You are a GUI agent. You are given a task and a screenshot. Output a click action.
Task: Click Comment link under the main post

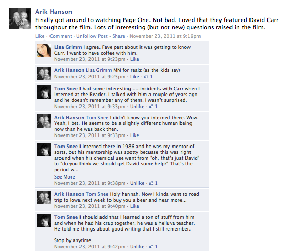coord(61,36)
